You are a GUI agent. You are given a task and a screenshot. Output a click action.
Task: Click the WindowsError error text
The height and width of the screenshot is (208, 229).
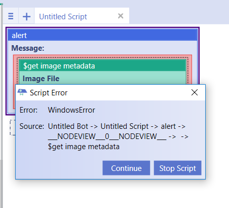71,110
